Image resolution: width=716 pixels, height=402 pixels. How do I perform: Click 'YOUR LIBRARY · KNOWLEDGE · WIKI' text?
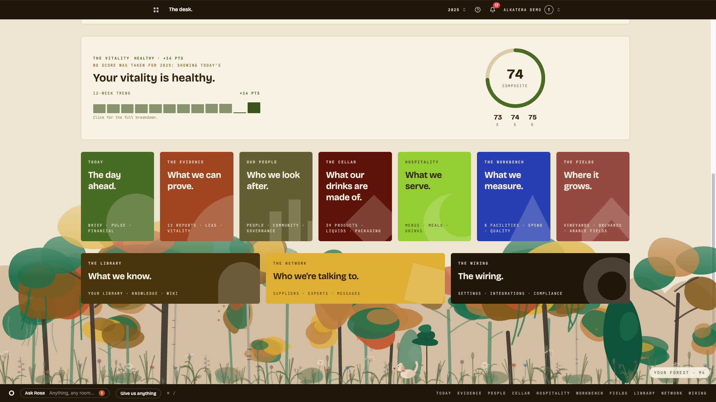coord(133,294)
